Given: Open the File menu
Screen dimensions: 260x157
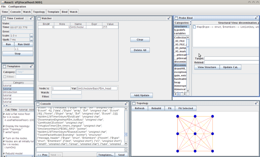Looking at the screenshot, I should pos(3,7).
